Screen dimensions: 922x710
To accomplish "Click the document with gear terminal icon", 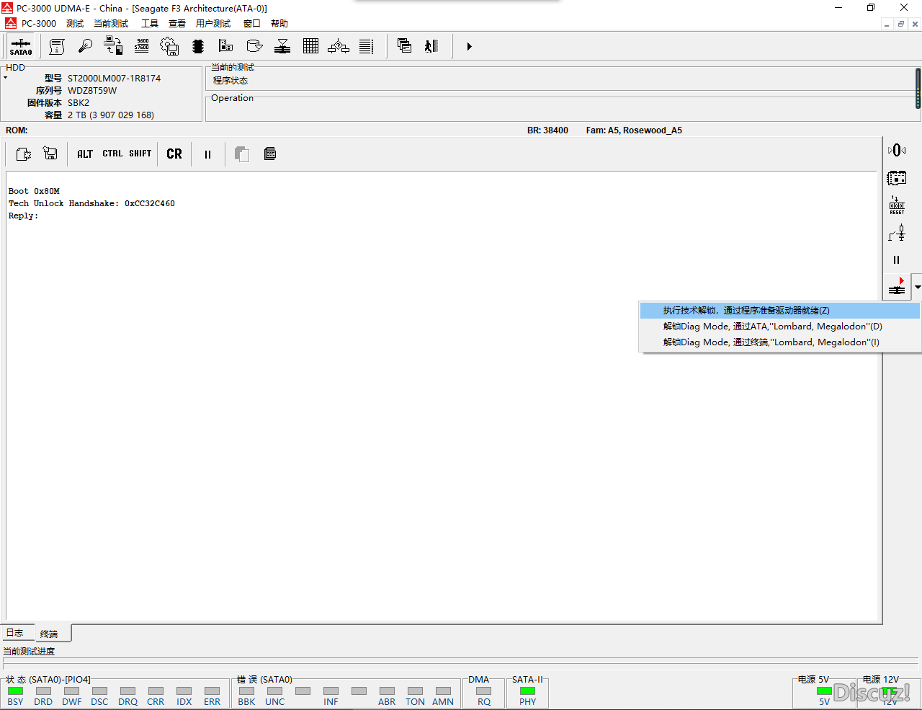I will (23, 154).
